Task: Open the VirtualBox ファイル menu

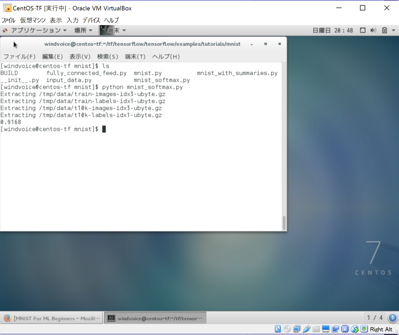Action: tap(9, 20)
